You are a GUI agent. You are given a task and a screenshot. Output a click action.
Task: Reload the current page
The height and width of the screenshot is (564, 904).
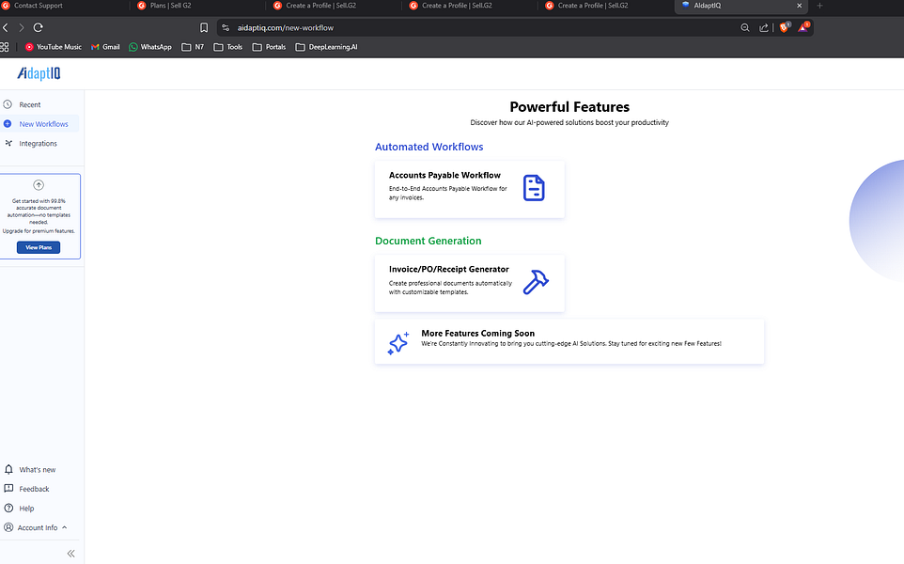(x=38, y=27)
